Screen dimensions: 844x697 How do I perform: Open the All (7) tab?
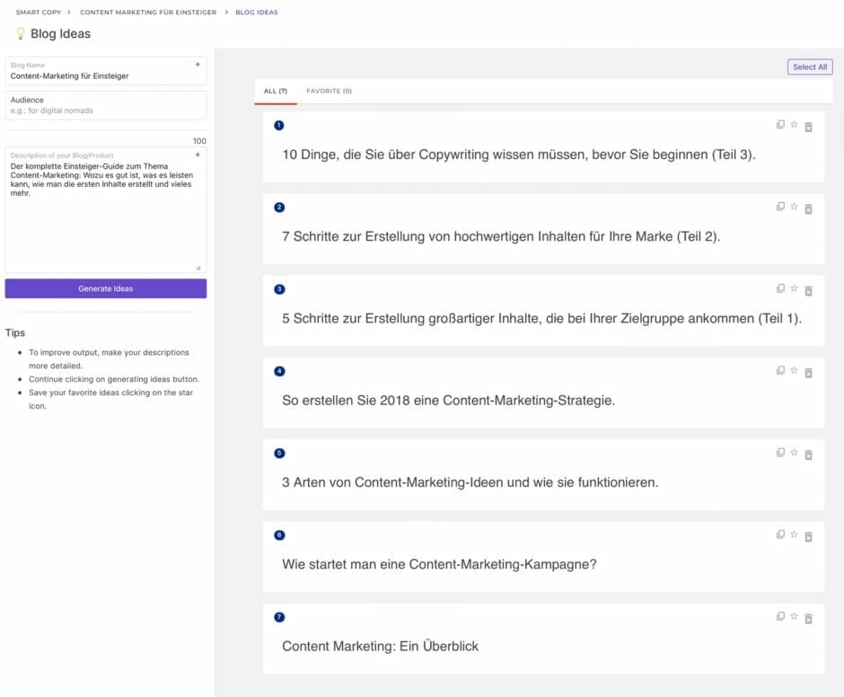coord(275,92)
